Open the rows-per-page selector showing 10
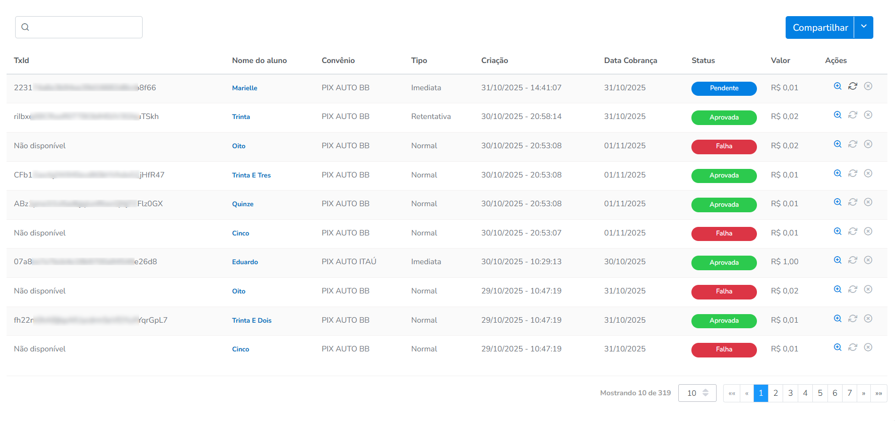Screen dimensions: 895x421 click(x=697, y=393)
